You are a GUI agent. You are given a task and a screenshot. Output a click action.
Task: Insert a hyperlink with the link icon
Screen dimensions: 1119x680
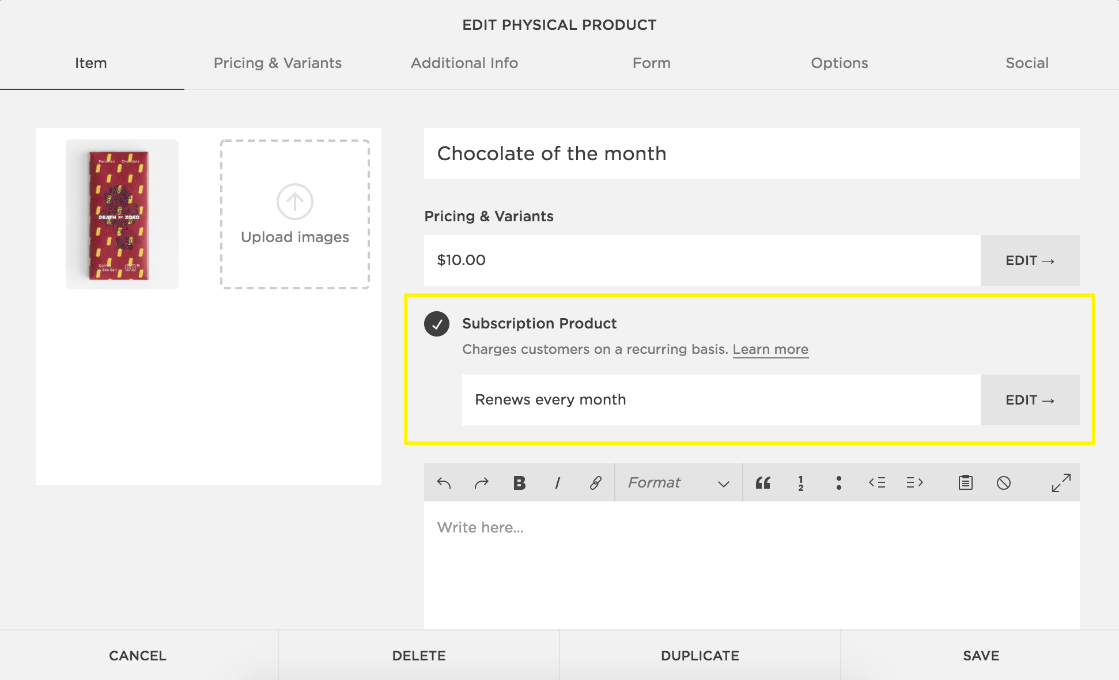click(595, 483)
